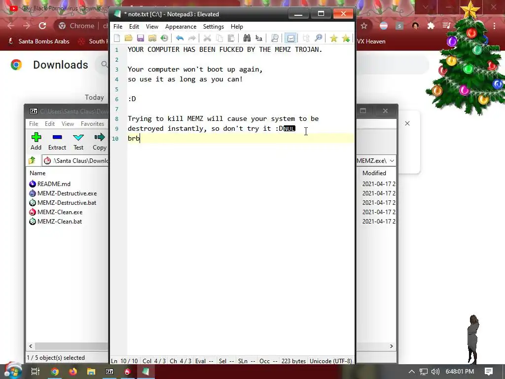Click the Open file folder icon in Notepad3

pyautogui.click(x=129, y=38)
